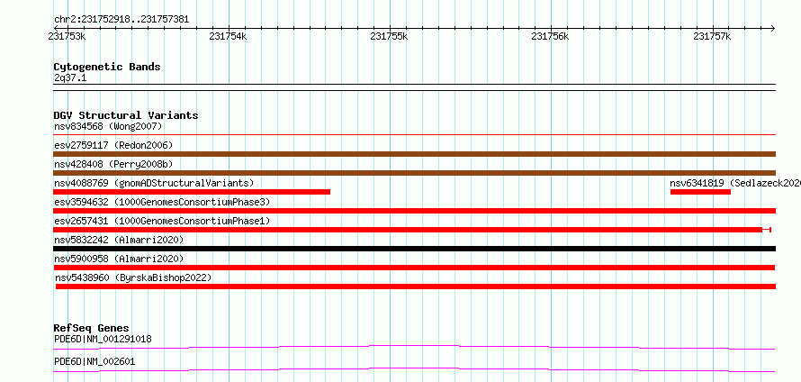Select the short red nsv4088769 bar
This screenshot has height=382, width=801.
192,192
